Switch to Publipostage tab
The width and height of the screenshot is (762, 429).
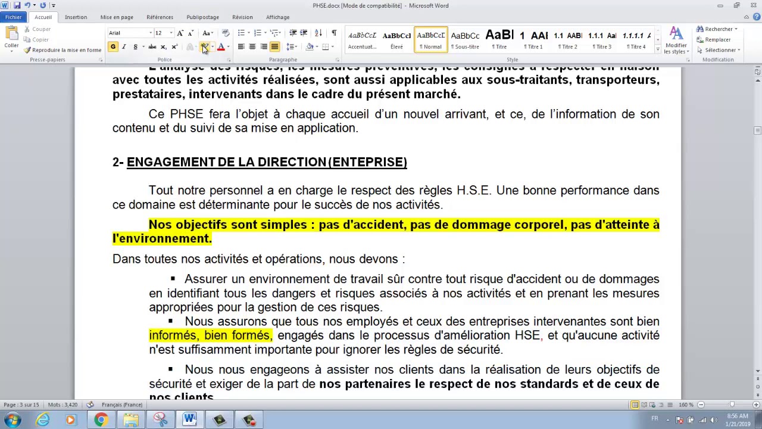click(202, 17)
